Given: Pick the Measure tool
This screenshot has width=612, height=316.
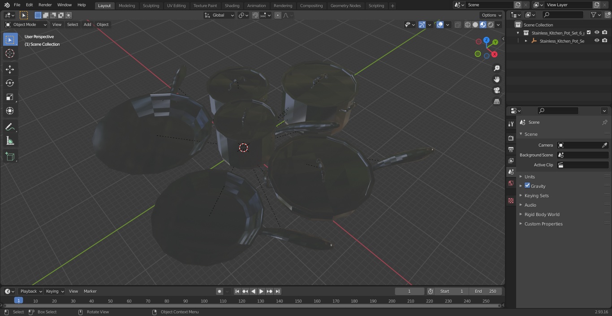Looking at the screenshot, I should tap(10, 141).
